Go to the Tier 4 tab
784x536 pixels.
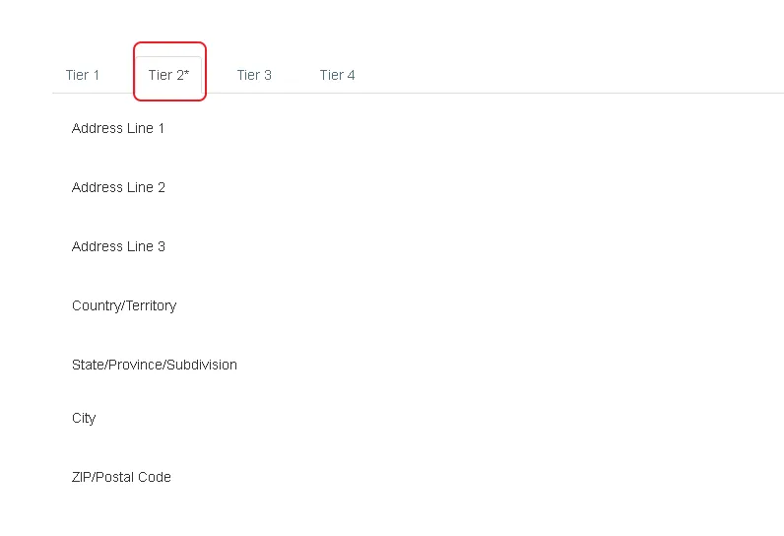click(x=338, y=75)
